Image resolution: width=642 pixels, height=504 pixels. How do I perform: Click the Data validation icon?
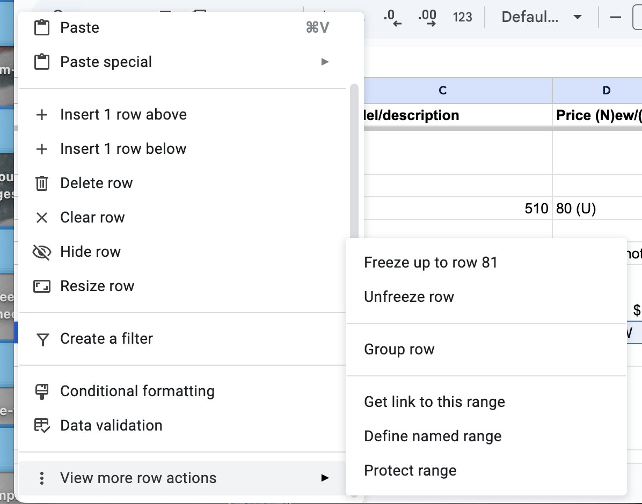coord(42,426)
